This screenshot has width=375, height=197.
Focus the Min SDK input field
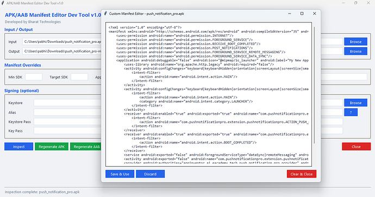[x=34, y=77]
